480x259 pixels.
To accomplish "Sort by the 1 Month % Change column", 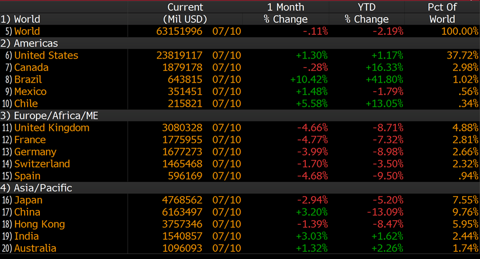I will tap(285, 13).
